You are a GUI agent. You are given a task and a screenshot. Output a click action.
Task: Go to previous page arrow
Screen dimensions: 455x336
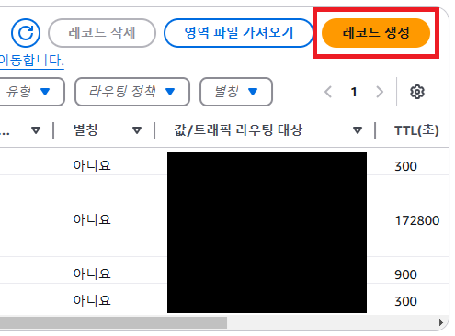[x=328, y=92]
